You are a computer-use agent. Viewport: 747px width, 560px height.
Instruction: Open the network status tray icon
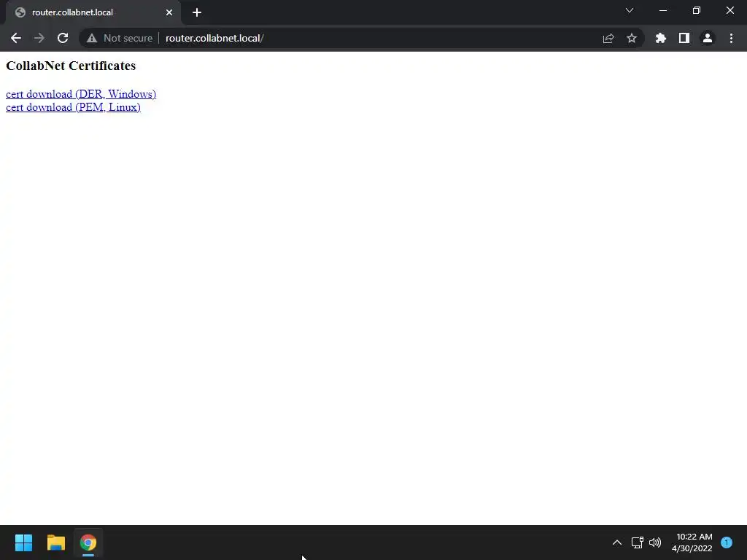[x=637, y=542]
